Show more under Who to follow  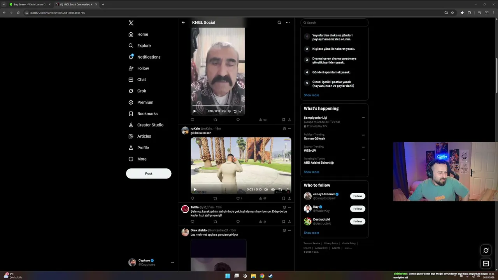pyautogui.click(x=311, y=233)
